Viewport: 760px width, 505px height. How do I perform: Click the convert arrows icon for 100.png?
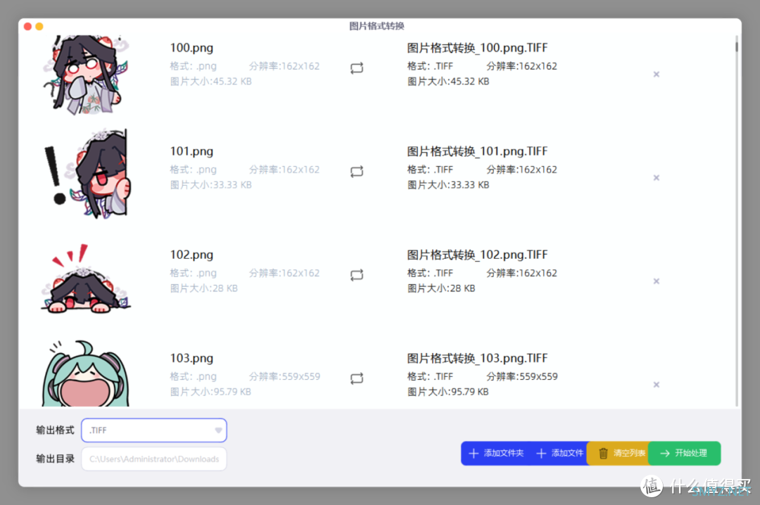click(x=357, y=68)
